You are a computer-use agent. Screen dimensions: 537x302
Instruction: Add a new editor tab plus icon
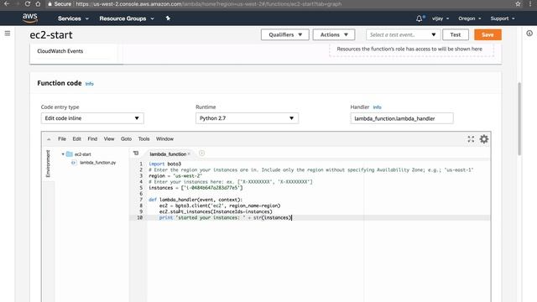click(201, 154)
